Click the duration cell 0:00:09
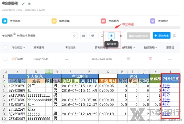Viewport: 184px width, 124px height. point(108,100)
